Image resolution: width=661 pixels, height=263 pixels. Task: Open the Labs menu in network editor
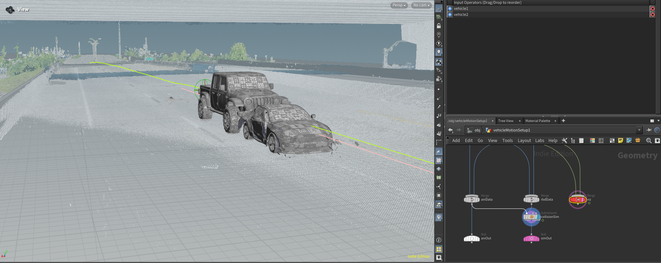pos(540,140)
